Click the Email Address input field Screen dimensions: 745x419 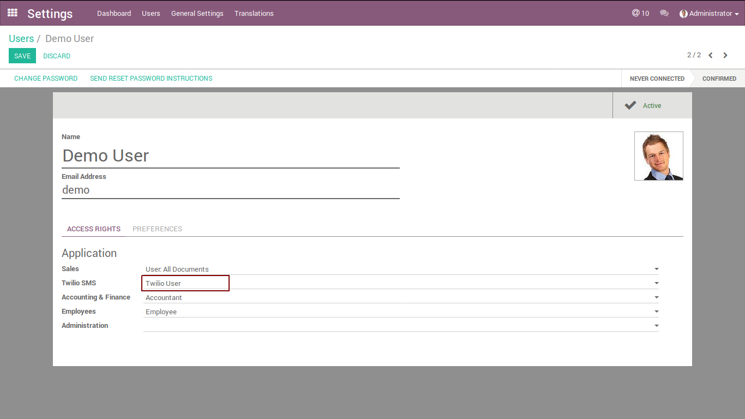pos(230,190)
